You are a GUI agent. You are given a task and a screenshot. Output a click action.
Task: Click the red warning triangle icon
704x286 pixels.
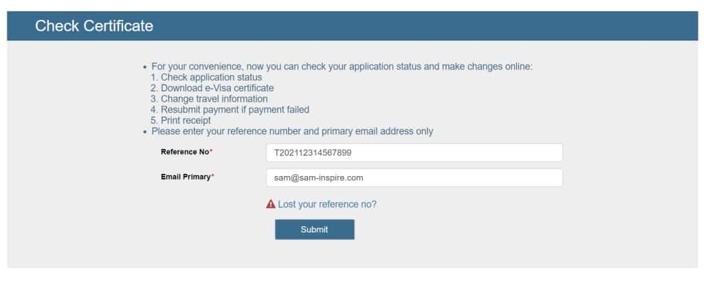point(271,204)
